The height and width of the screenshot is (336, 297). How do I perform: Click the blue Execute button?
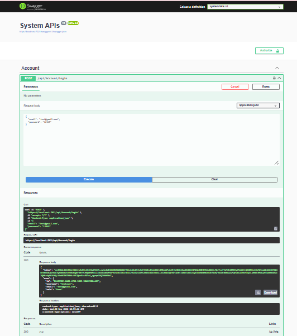[89, 180]
